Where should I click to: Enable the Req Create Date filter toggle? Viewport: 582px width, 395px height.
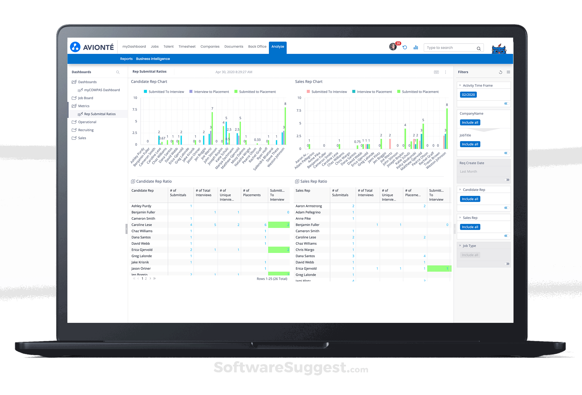coord(507,180)
